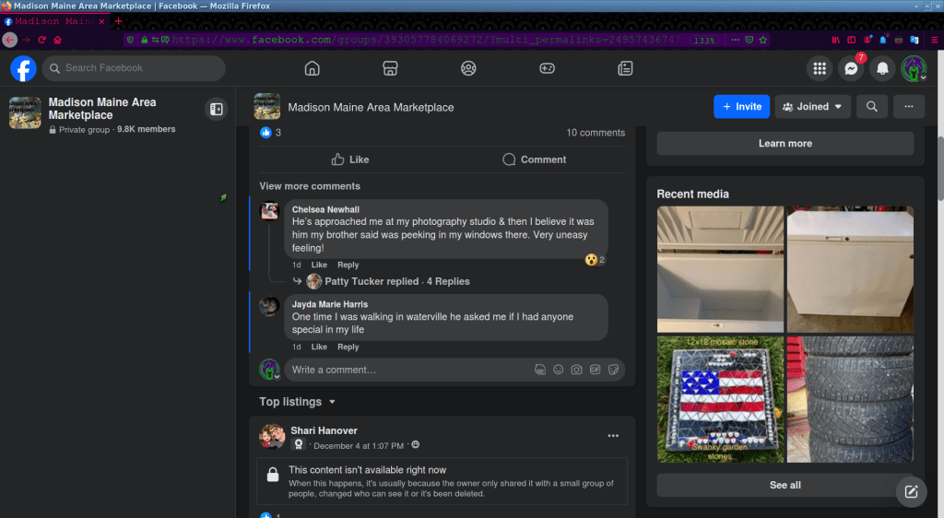Screen dimensions: 944x518
Task: Click the Write a comment field
Action: point(406,370)
